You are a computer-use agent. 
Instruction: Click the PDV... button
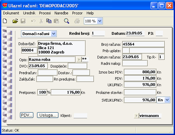point(27,115)
